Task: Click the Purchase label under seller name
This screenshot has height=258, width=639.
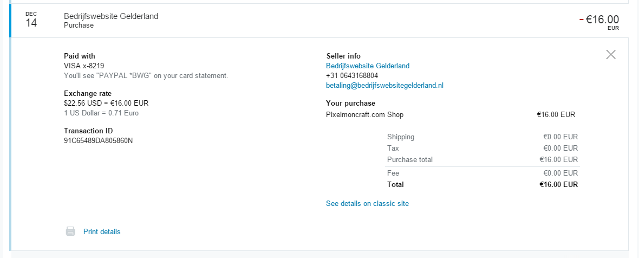Action: (79, 25)
